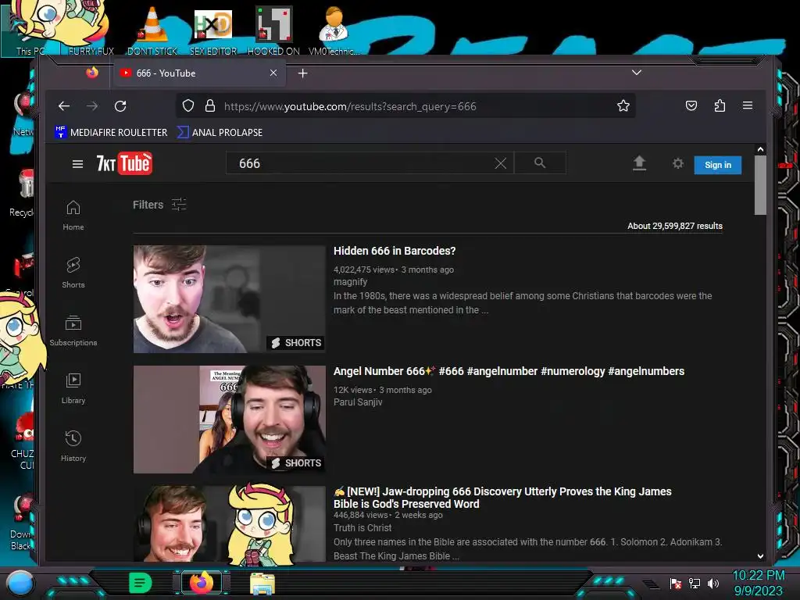Clear the search query with X
The image size is (800, 600).
pos(501,163)
